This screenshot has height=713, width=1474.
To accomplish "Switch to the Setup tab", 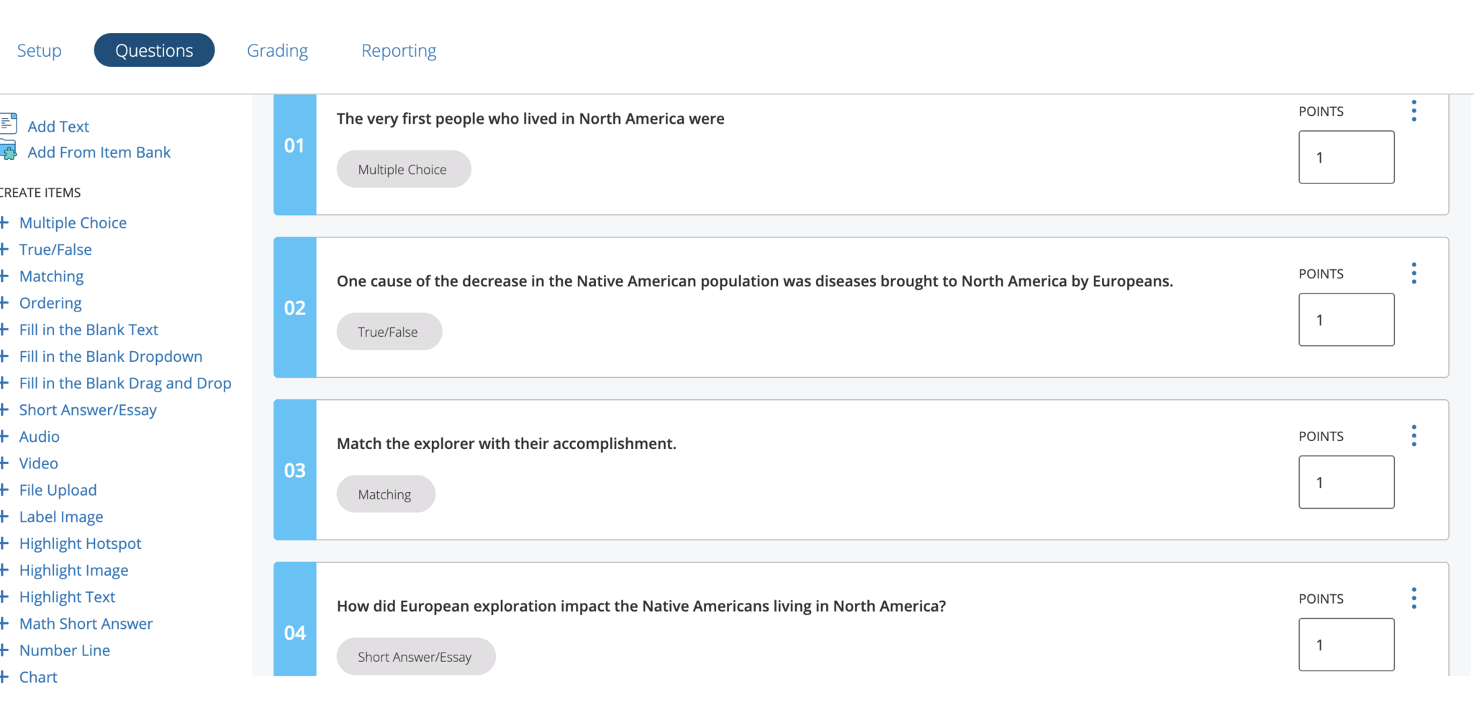I will pyautogui.click(x=40, y=50).
